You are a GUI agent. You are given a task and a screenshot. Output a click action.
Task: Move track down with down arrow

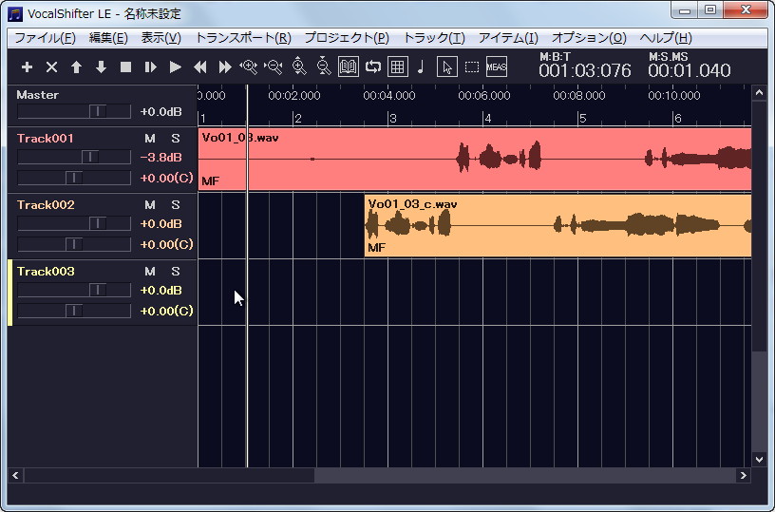(x=101, y=66)
